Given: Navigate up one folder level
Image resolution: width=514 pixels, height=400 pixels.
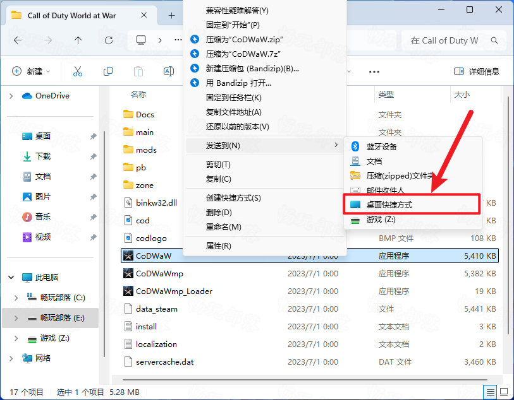Looking at the screenshot, I should pos(78,40).
